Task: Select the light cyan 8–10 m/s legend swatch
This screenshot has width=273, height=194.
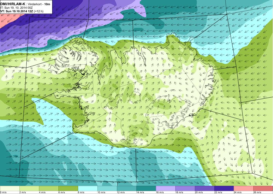Action: point(88,188)
